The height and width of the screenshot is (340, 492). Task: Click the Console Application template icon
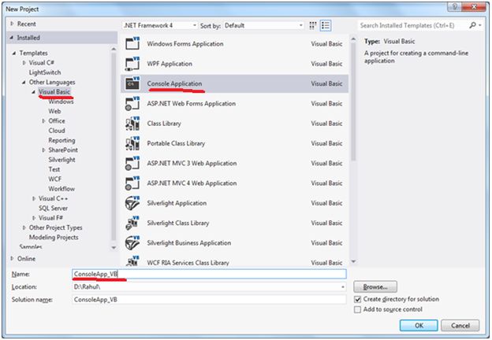pos(132,83)
